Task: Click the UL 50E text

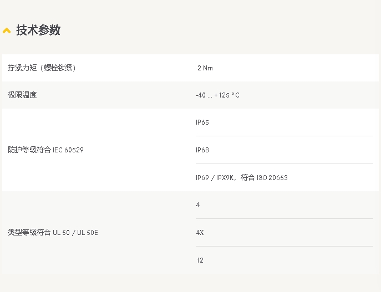Action: [x=88, y=233]
